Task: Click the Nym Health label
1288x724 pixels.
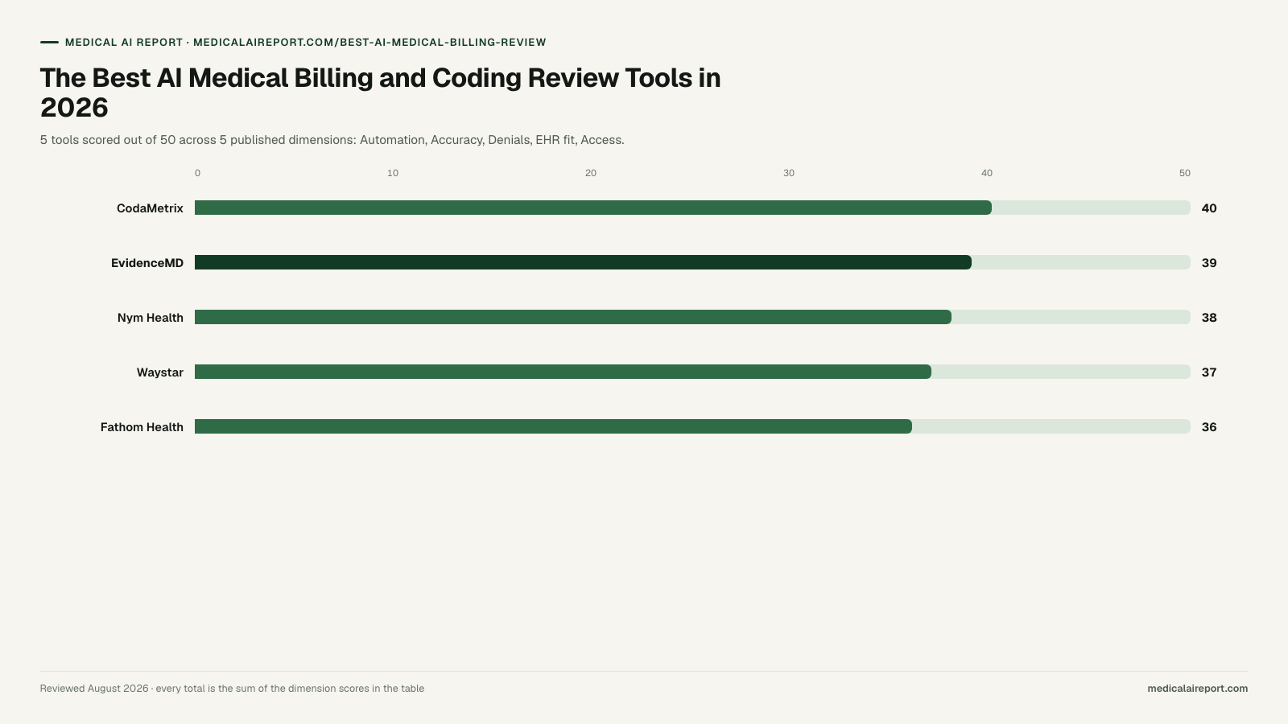Action: coord(151,318)
